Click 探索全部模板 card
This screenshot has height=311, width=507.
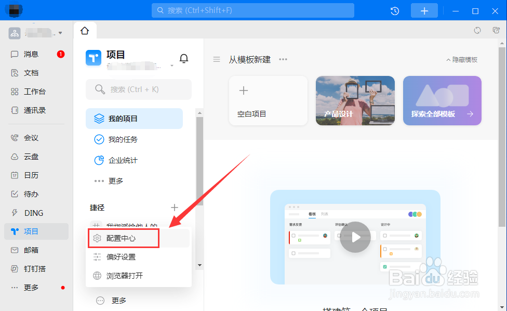coord(442,101)
